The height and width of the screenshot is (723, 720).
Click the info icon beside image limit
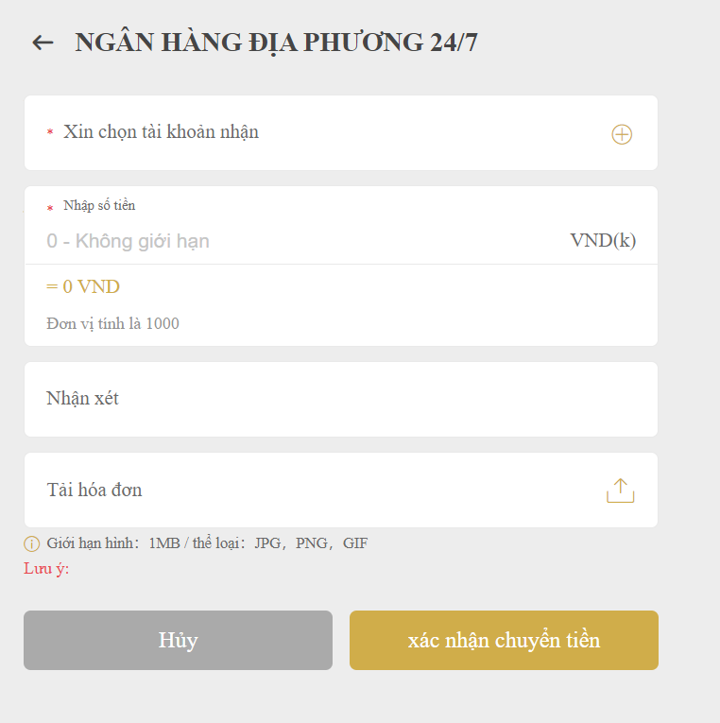32,543
